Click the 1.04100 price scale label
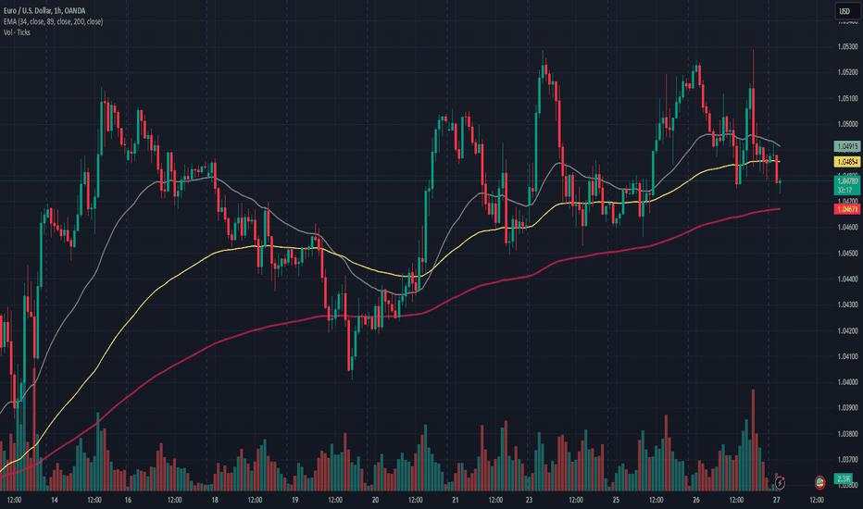Viewport: 863px width, 509px height. point(844,356)
